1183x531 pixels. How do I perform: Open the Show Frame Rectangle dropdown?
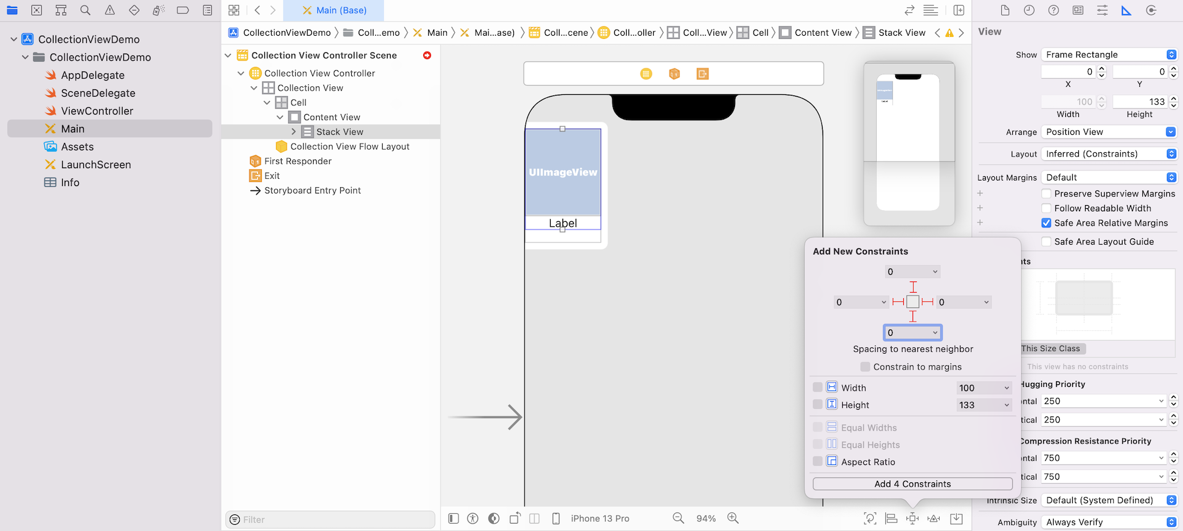[x=1110, y=55]
